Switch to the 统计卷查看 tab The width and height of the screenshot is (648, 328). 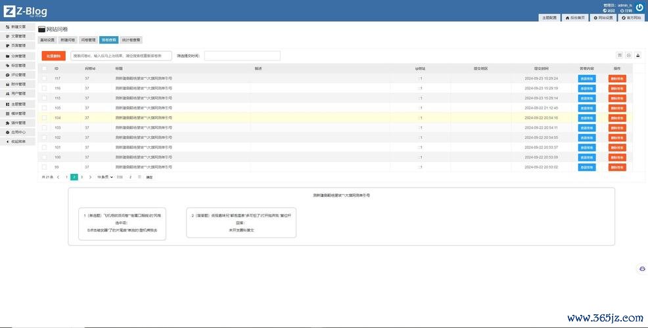click(131, 40)
